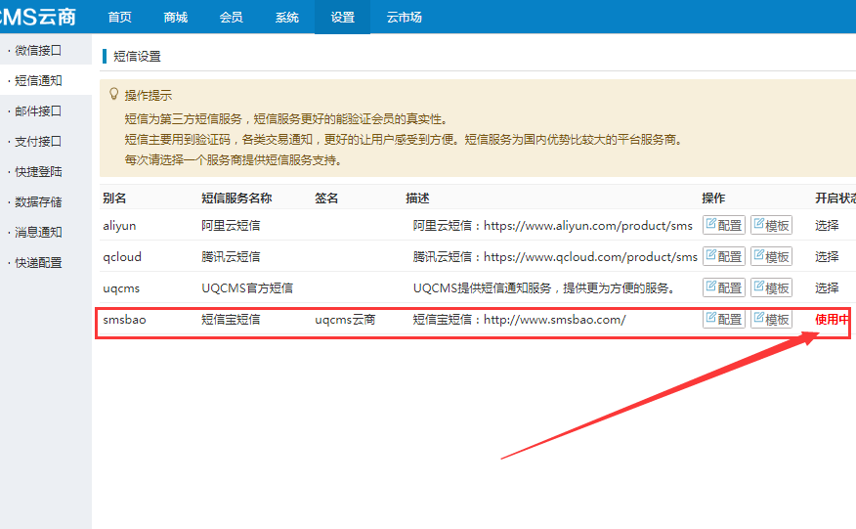Click the qcloud alias cell
The image size is (856, 529).
[x=122, y=257]
